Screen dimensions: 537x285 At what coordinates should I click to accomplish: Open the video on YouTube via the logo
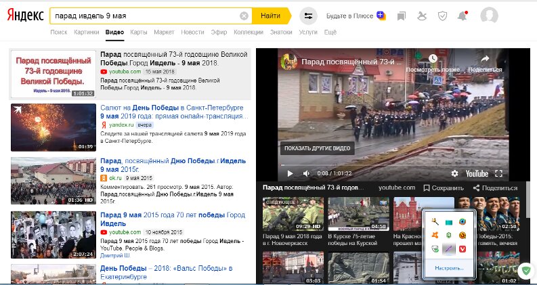click(x=477, y=173)
